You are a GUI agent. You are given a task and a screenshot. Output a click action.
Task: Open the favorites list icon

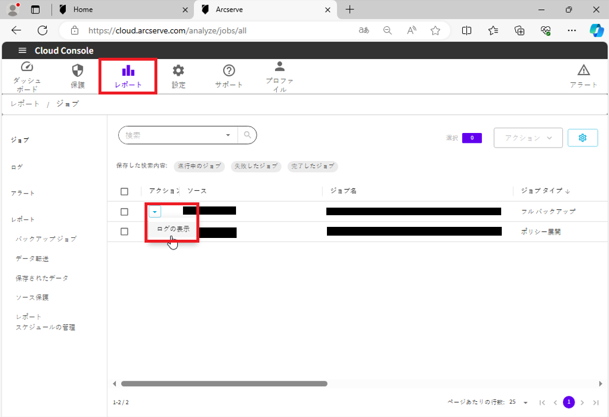point(493,30)
